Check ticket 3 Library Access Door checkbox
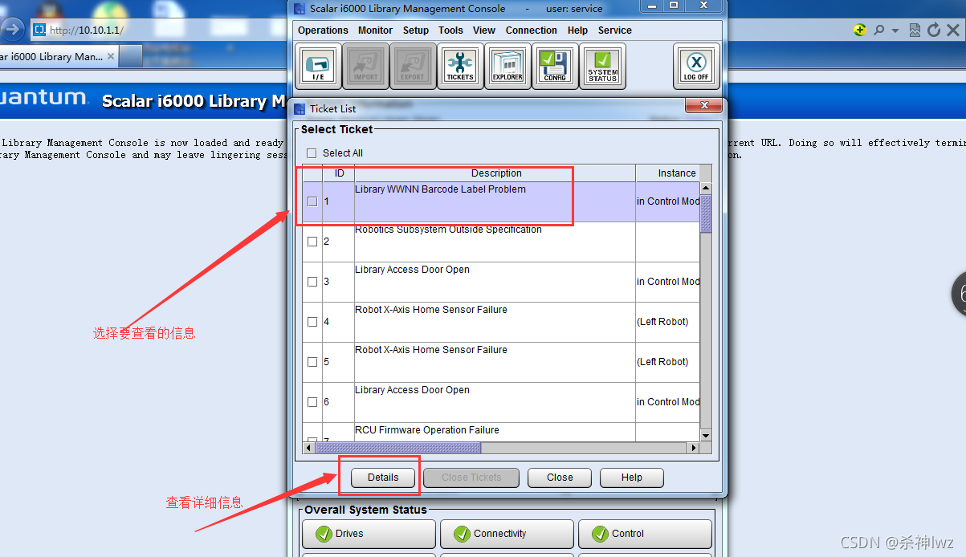This screenshot has height=557, width=966. (x=312, y=282)
